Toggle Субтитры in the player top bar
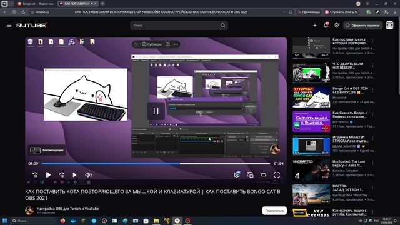 (152, 44)
